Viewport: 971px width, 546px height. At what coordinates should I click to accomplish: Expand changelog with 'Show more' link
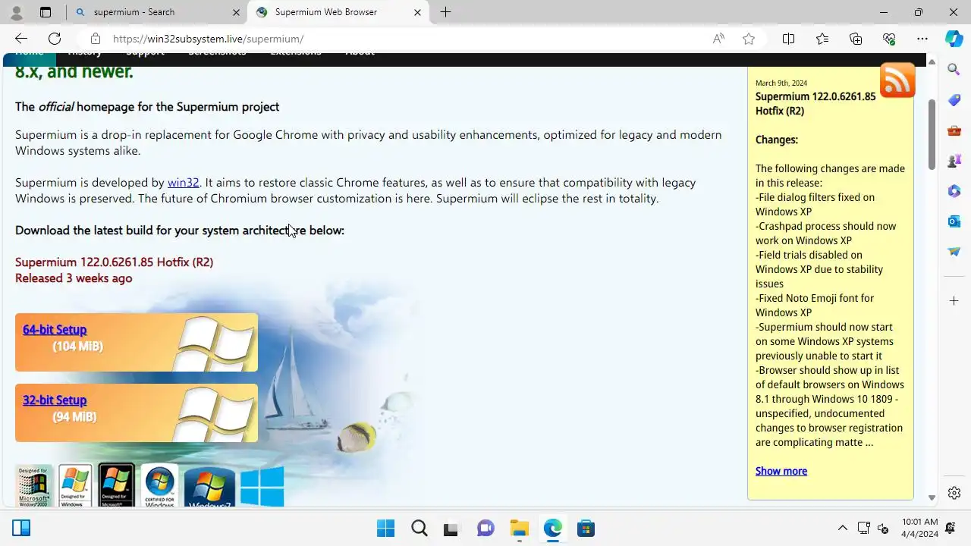(781, 471)
